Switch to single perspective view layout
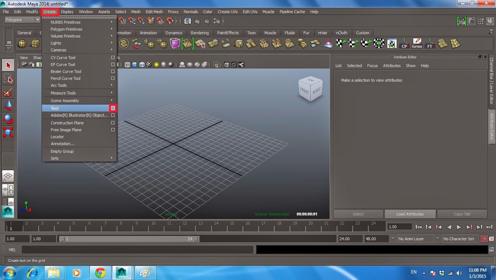This screenshot has width=496, height=280. (8, 176)
